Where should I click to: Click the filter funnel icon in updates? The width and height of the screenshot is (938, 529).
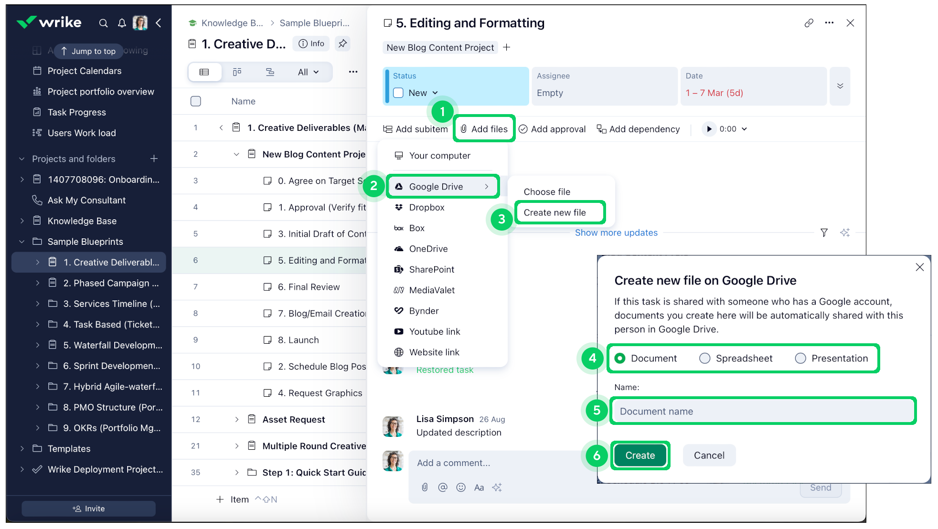824,233
